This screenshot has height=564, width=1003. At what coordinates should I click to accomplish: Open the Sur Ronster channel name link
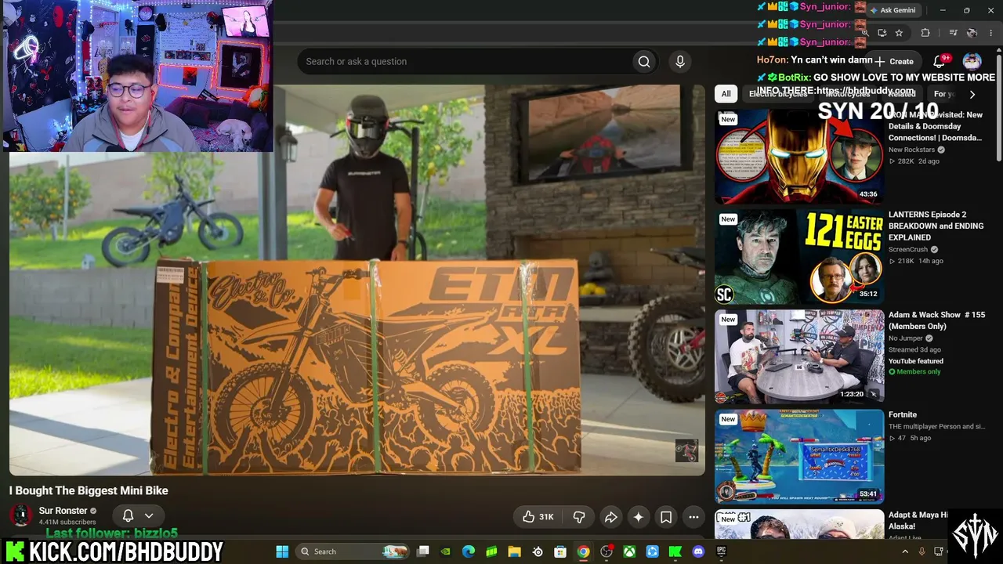point(63,511)
